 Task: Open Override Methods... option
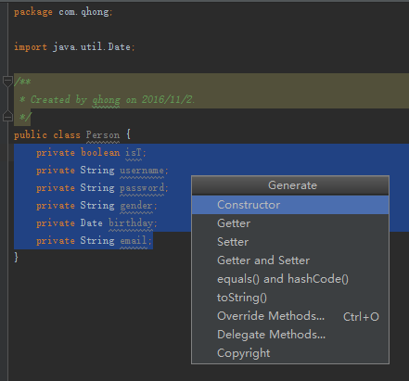click(x=290, y=316)
